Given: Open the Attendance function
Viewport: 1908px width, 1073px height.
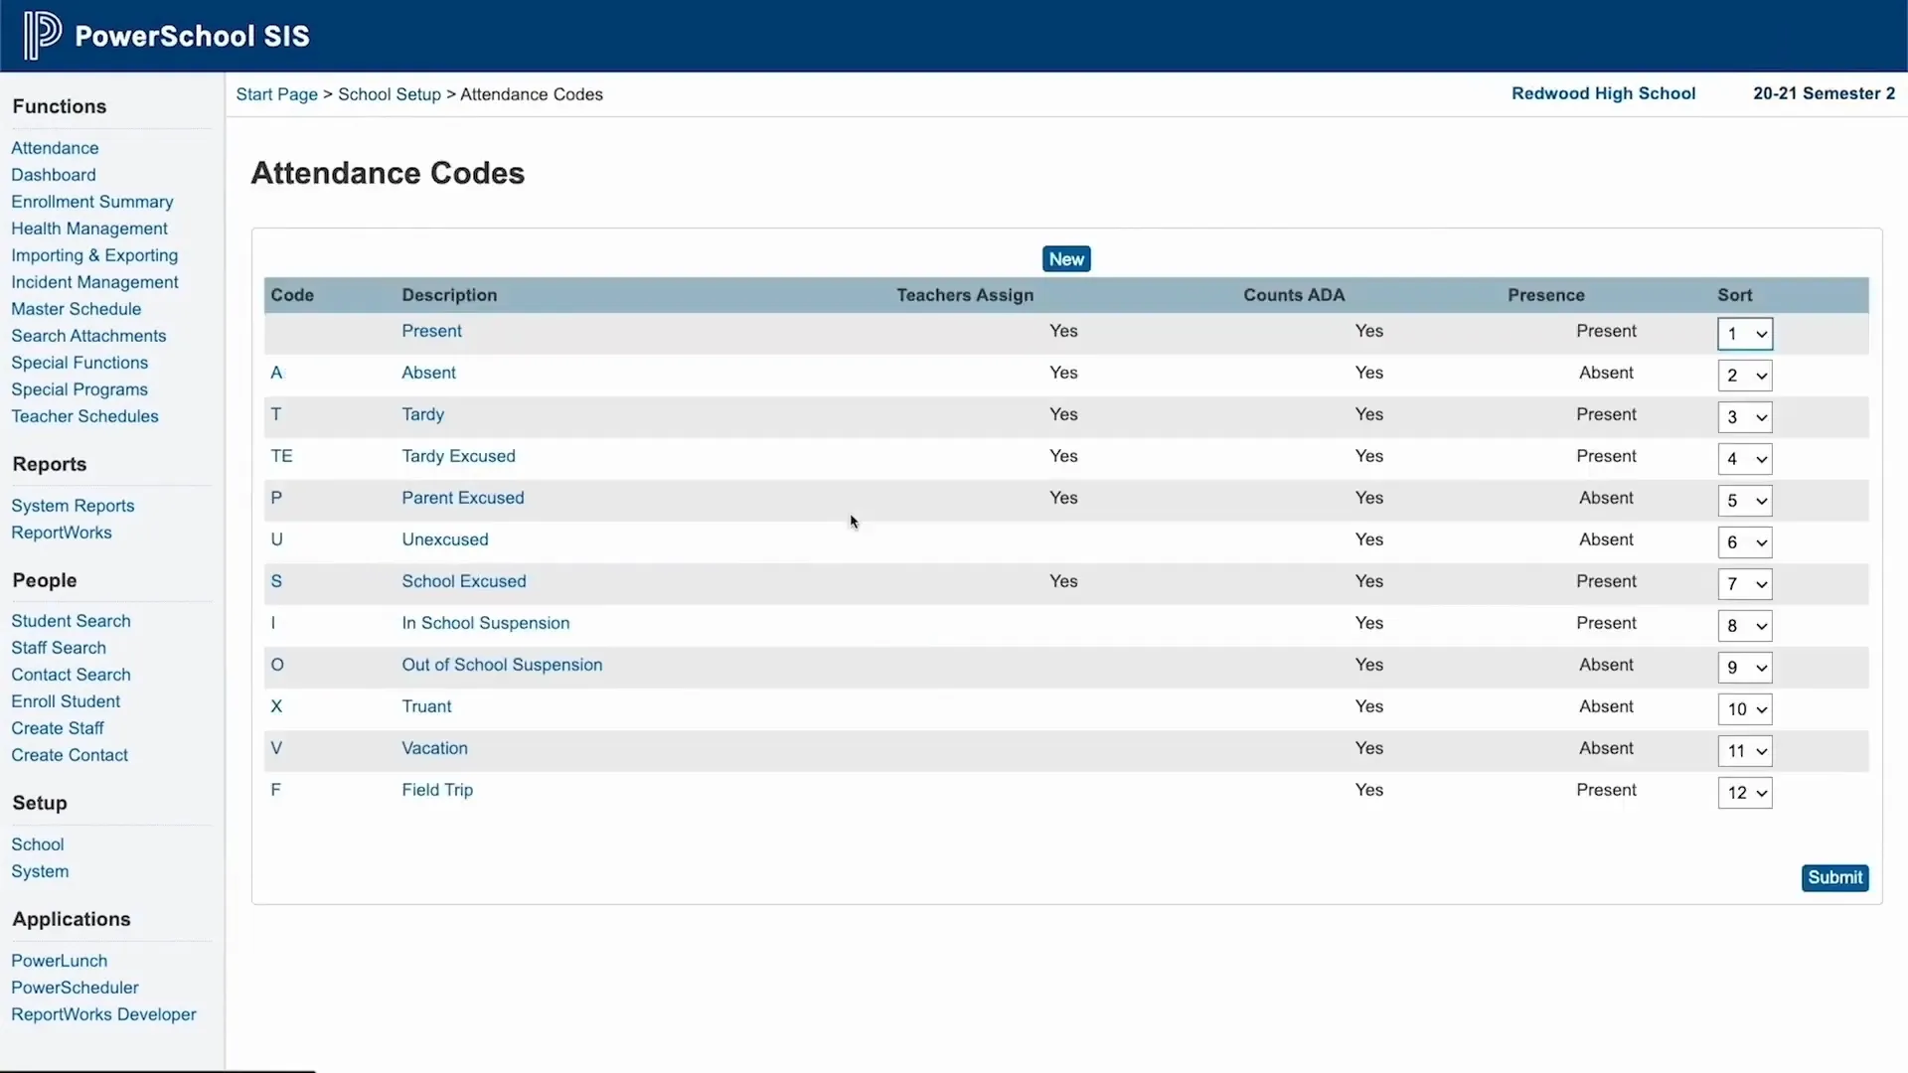Looking at the screenshot, I should coord(55,147).
